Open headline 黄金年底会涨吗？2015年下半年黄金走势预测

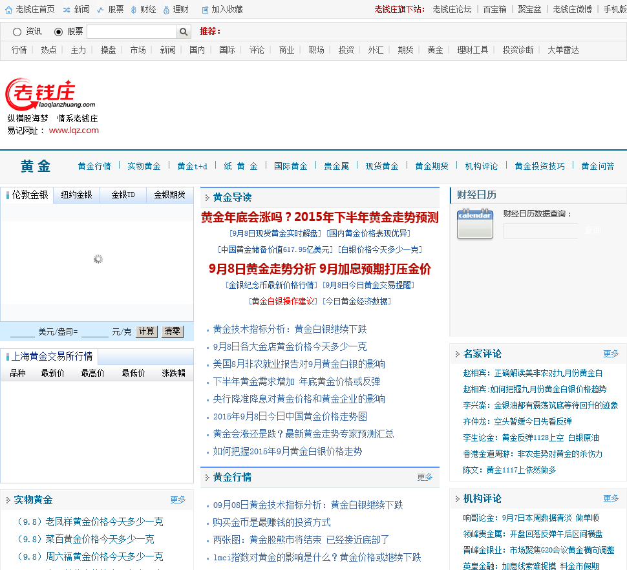pyautogui.click(x=319, y=217)
